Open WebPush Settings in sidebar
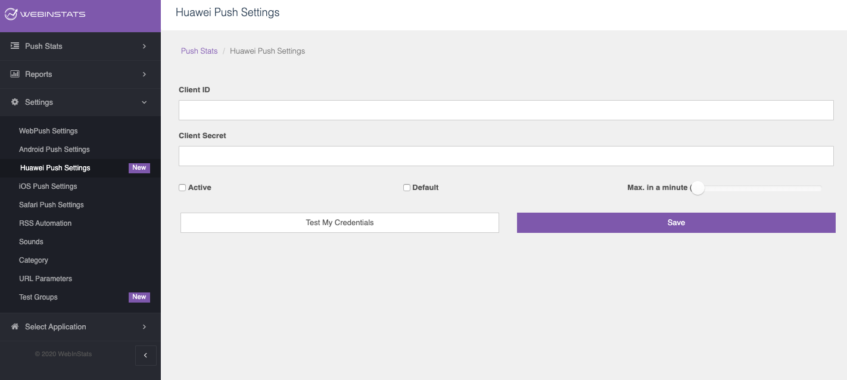This screenshot has width=847, height=380. click(x=48, y=131)
